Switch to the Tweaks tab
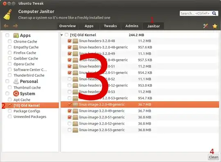This screenshot has height=162, width=221. coord(110,26)
